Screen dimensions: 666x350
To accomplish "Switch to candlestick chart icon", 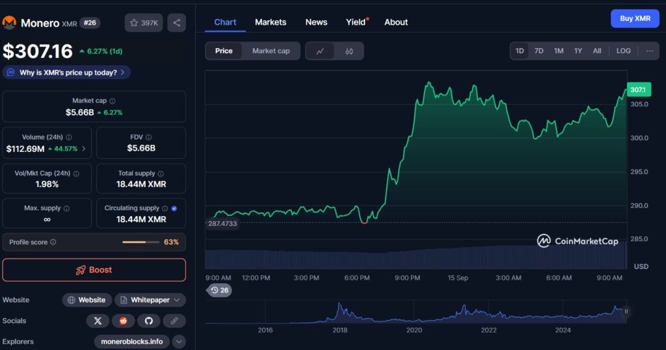I will [x=349, y=51].
